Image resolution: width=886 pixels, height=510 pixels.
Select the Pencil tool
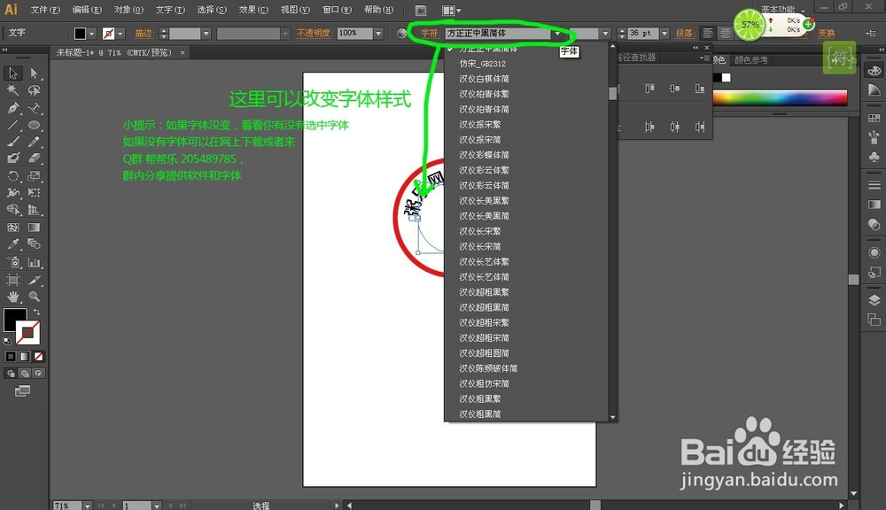coord(34,142)
